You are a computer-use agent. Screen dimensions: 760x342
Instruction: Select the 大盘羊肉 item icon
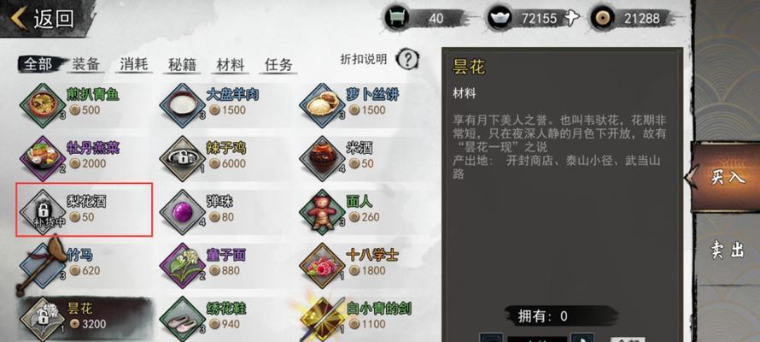pos(182,105)
